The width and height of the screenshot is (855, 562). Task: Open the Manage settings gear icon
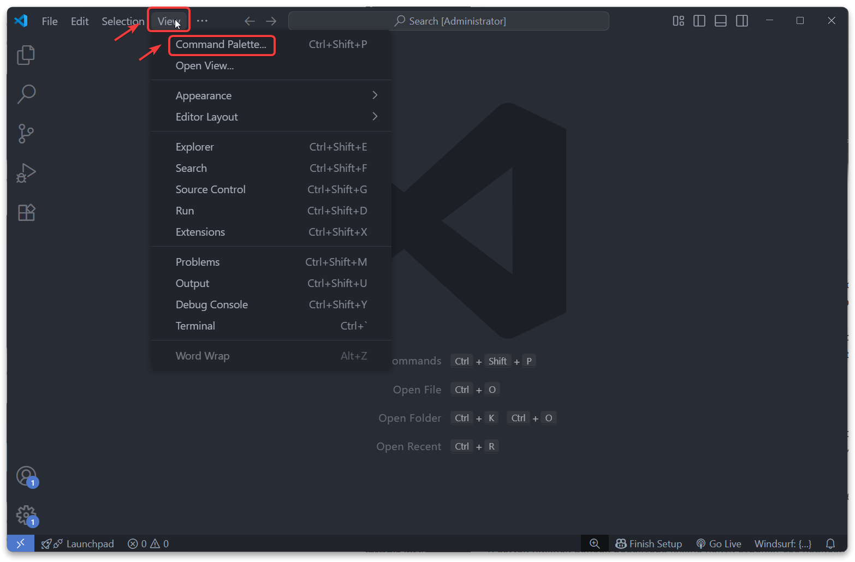26,515
